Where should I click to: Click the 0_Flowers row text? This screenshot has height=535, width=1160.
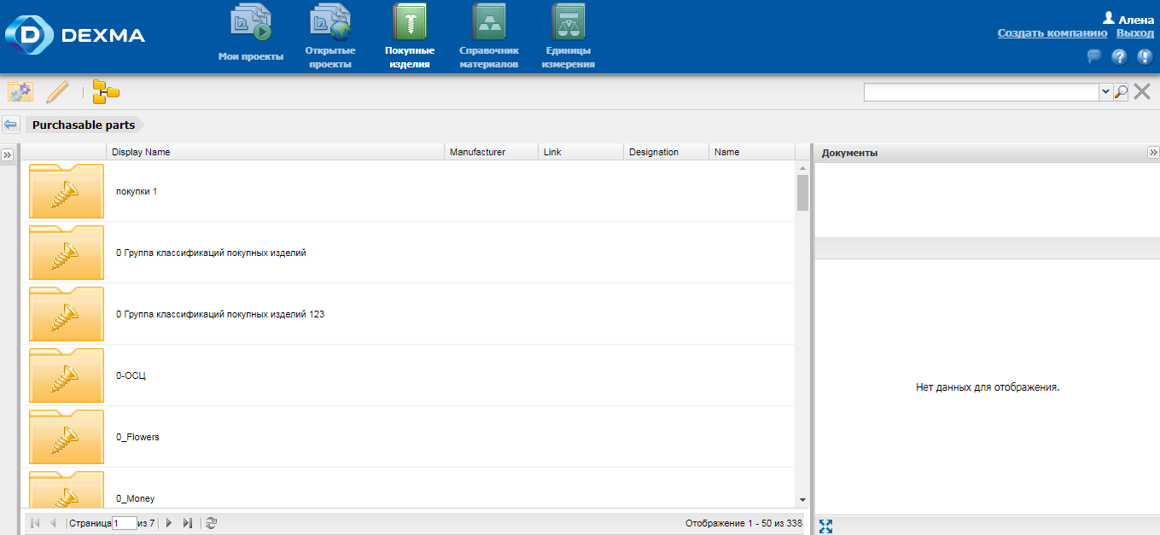[x=137, y=437]
